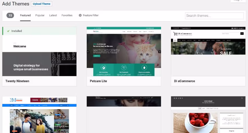Select the Petcare Lite theme preview
Screen dimensions: 248x133
click(124, 51)
